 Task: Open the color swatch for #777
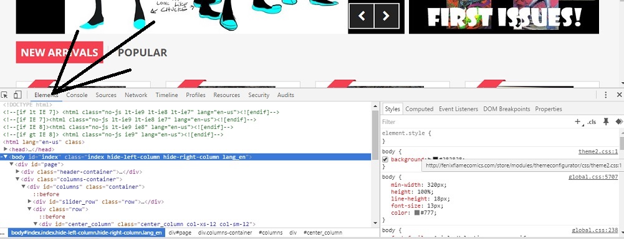tap(416, 213)
